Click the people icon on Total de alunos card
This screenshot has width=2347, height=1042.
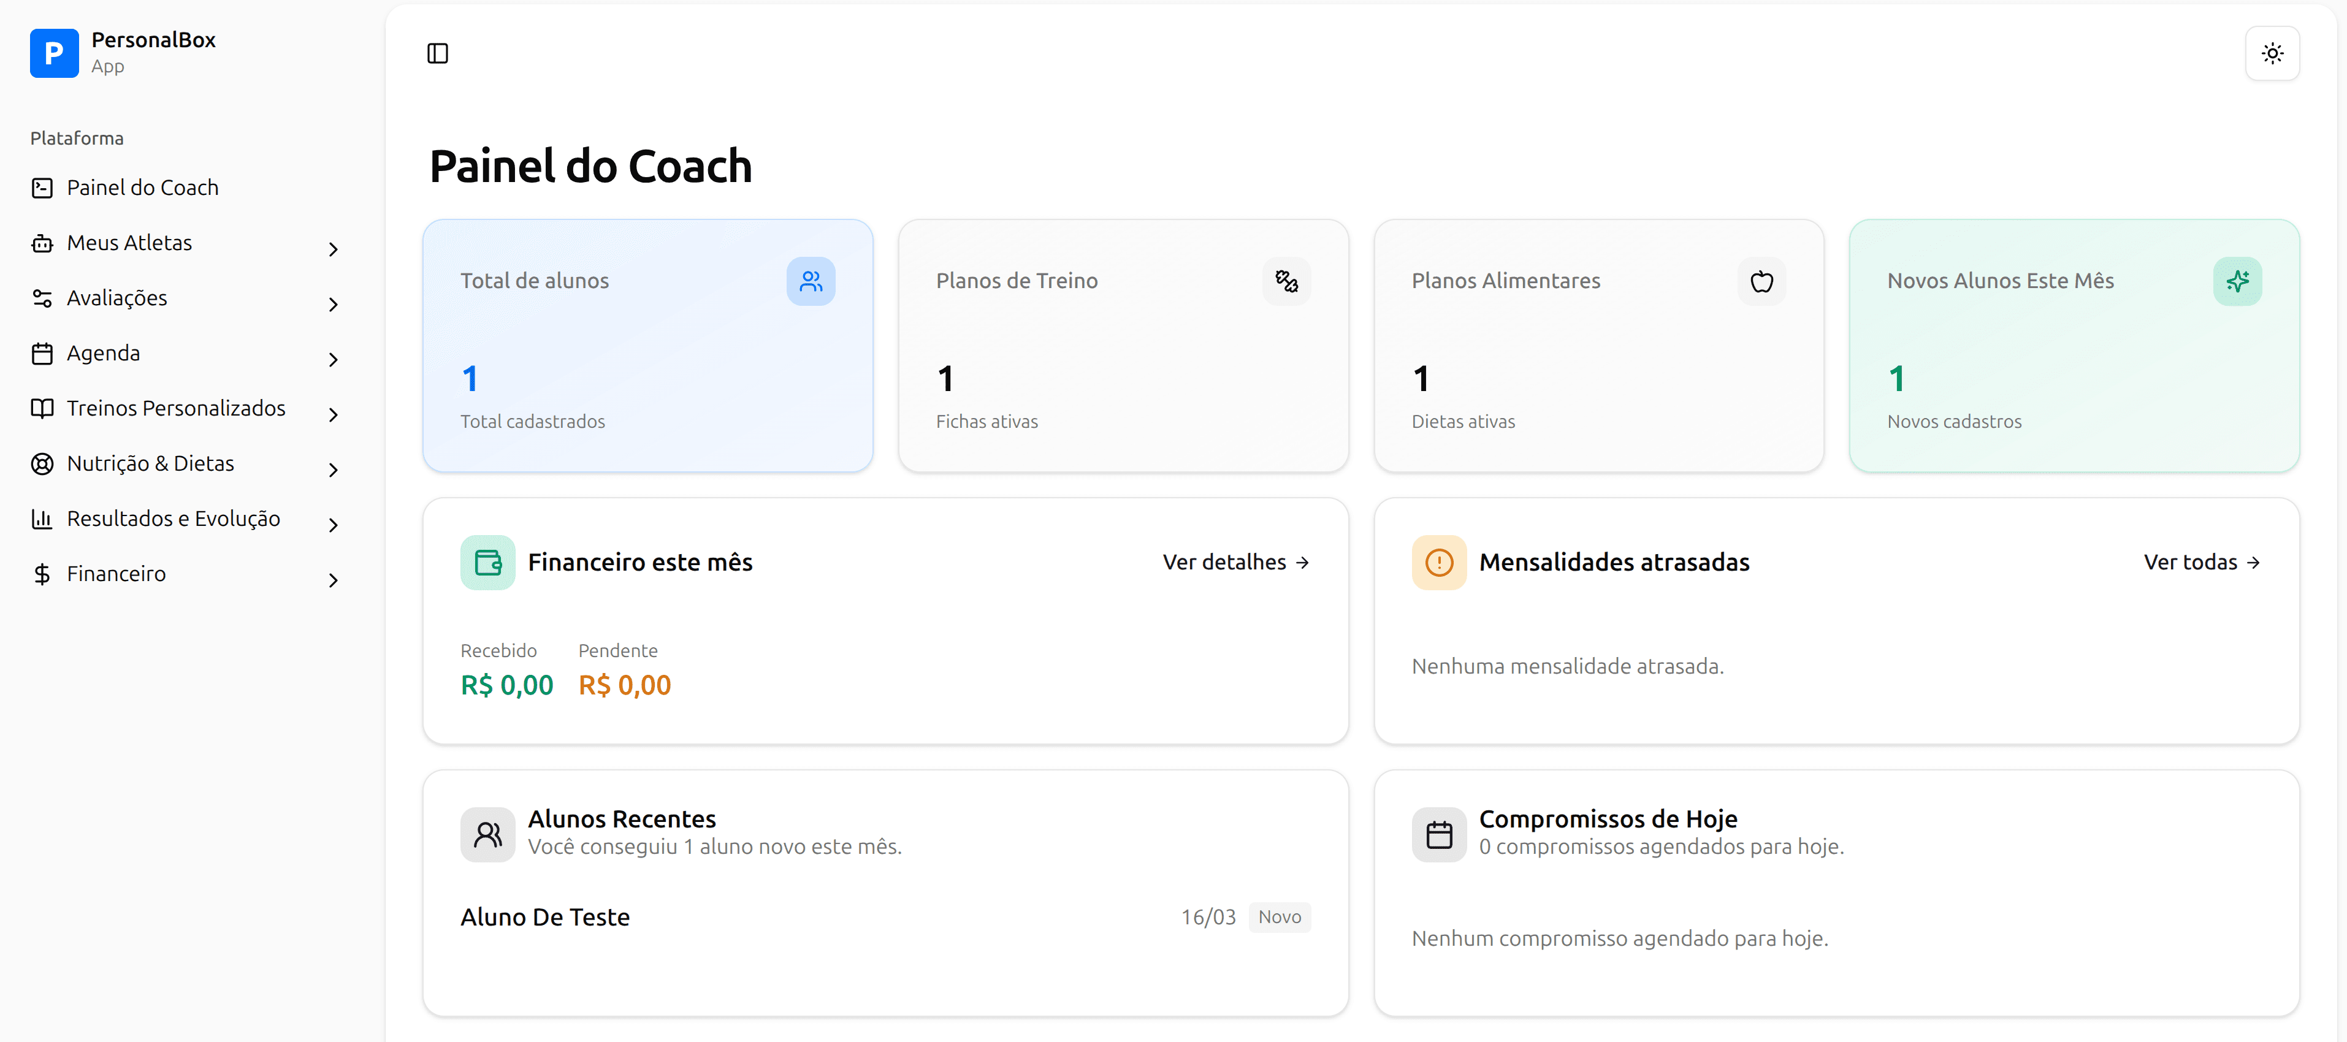[x=811, y=281]
